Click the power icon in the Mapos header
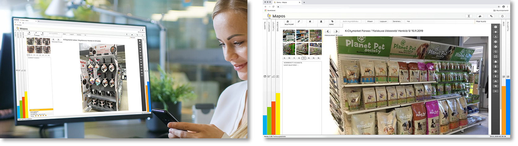 [x=502, y=16]
